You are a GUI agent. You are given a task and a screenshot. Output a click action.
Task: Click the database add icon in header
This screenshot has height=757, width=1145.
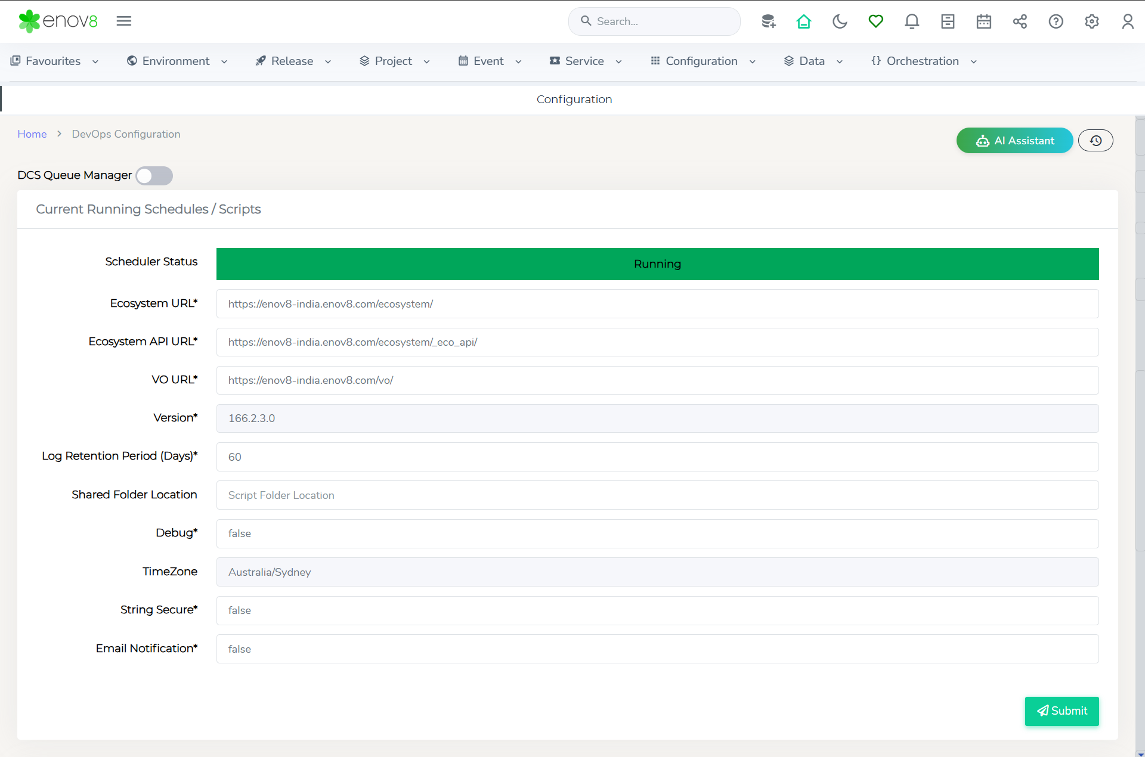[768, 21]
